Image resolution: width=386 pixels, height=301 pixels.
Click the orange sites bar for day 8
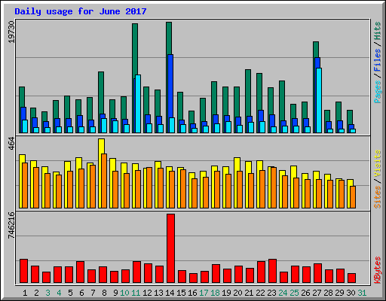104,181
